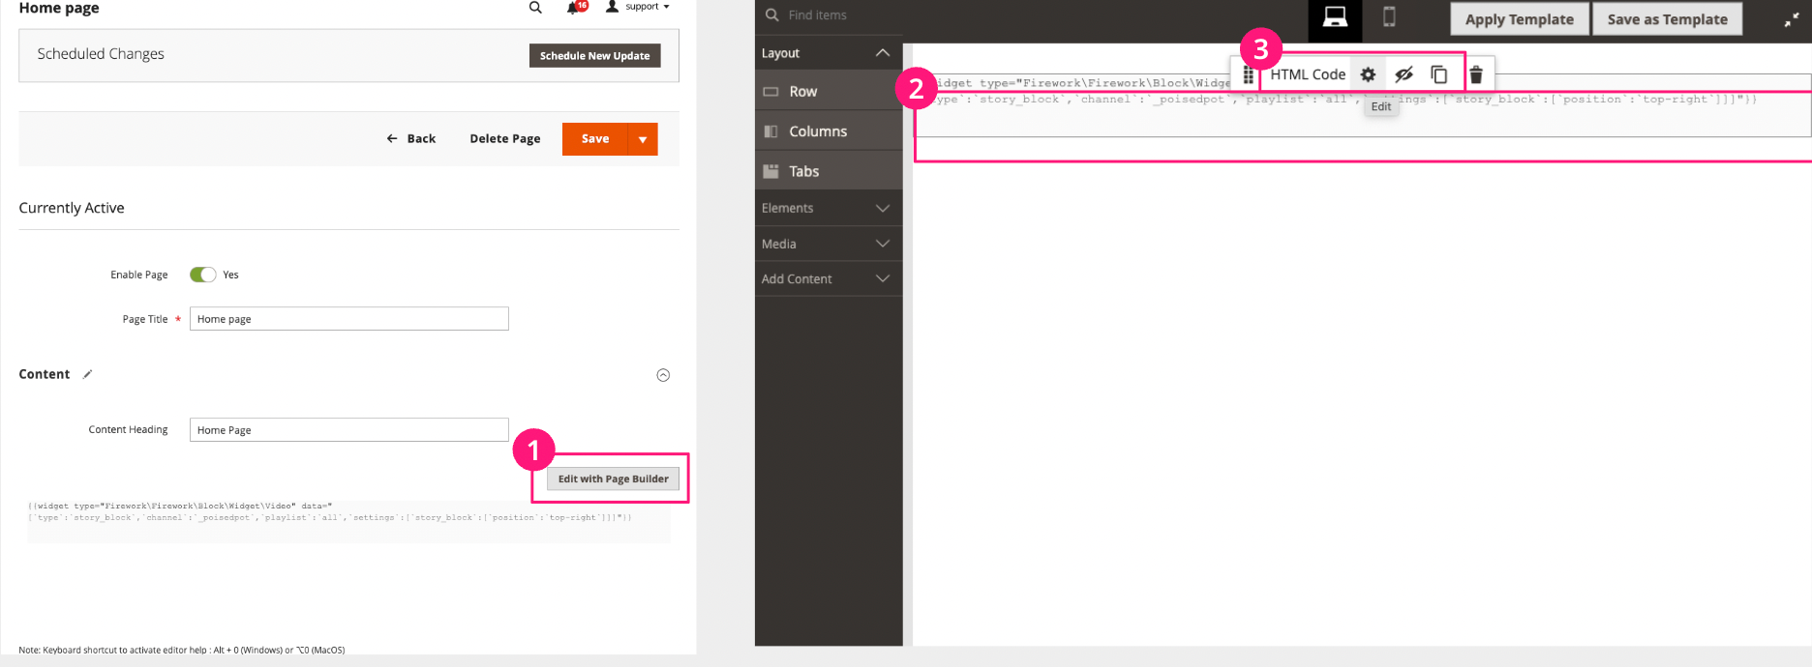
Task: Click the pencil icon next to Content
Action: (87, 374)
